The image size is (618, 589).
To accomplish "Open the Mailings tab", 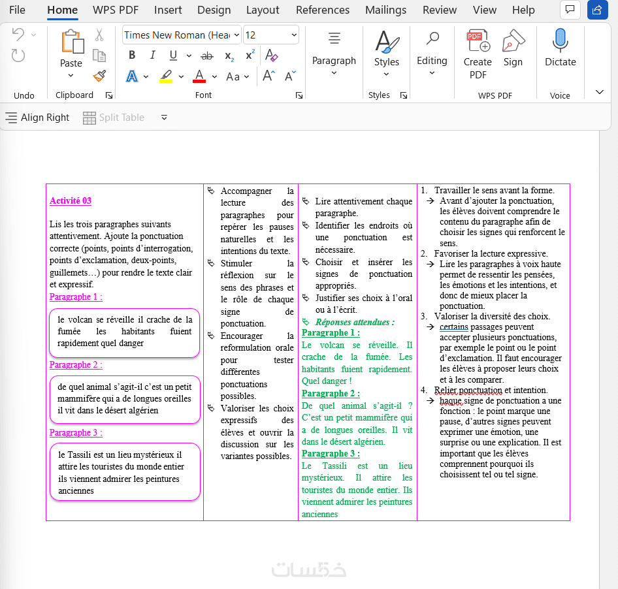I will coord(385,10).
